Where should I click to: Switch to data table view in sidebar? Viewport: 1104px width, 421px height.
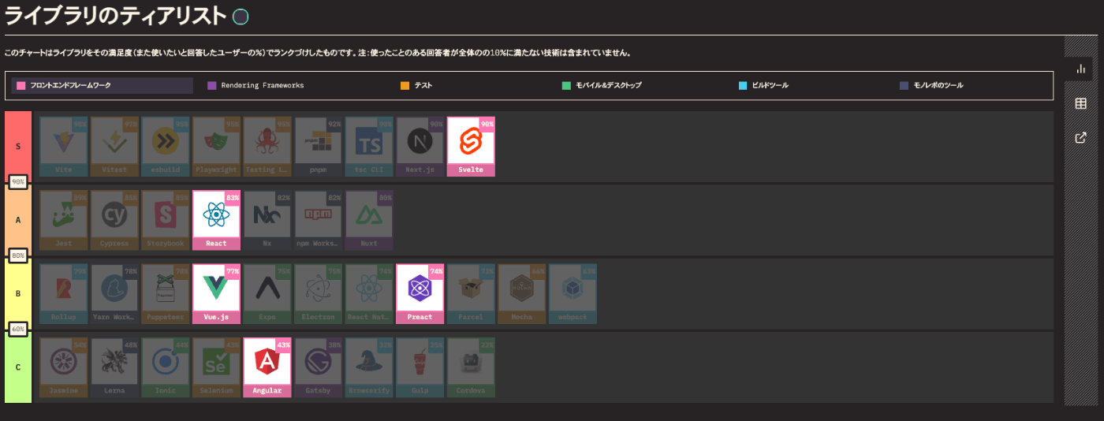tap(1081, 104)
